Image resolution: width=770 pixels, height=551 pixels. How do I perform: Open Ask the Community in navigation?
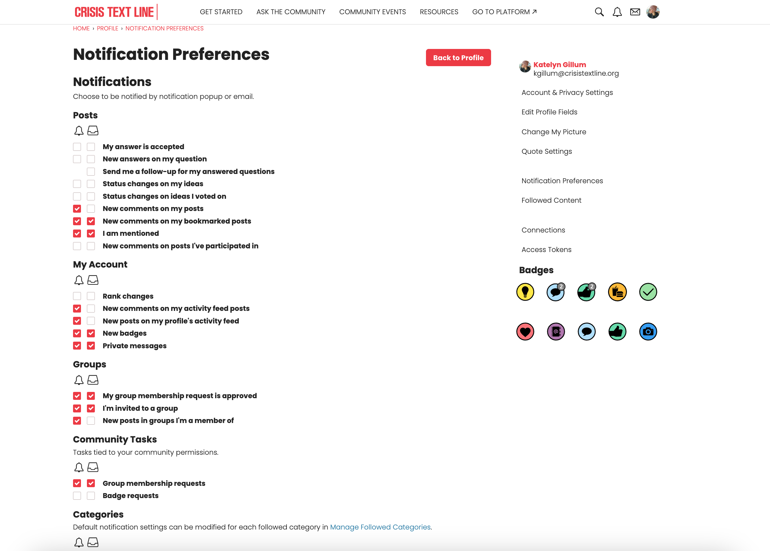(290, 12)
